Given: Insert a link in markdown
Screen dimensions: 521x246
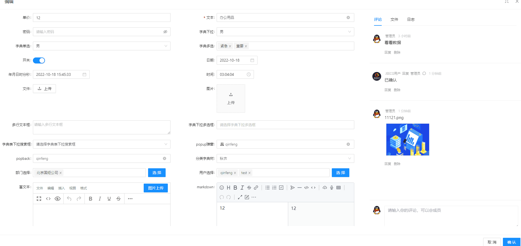Looking at the screenshot, I should tap(256, 188).
